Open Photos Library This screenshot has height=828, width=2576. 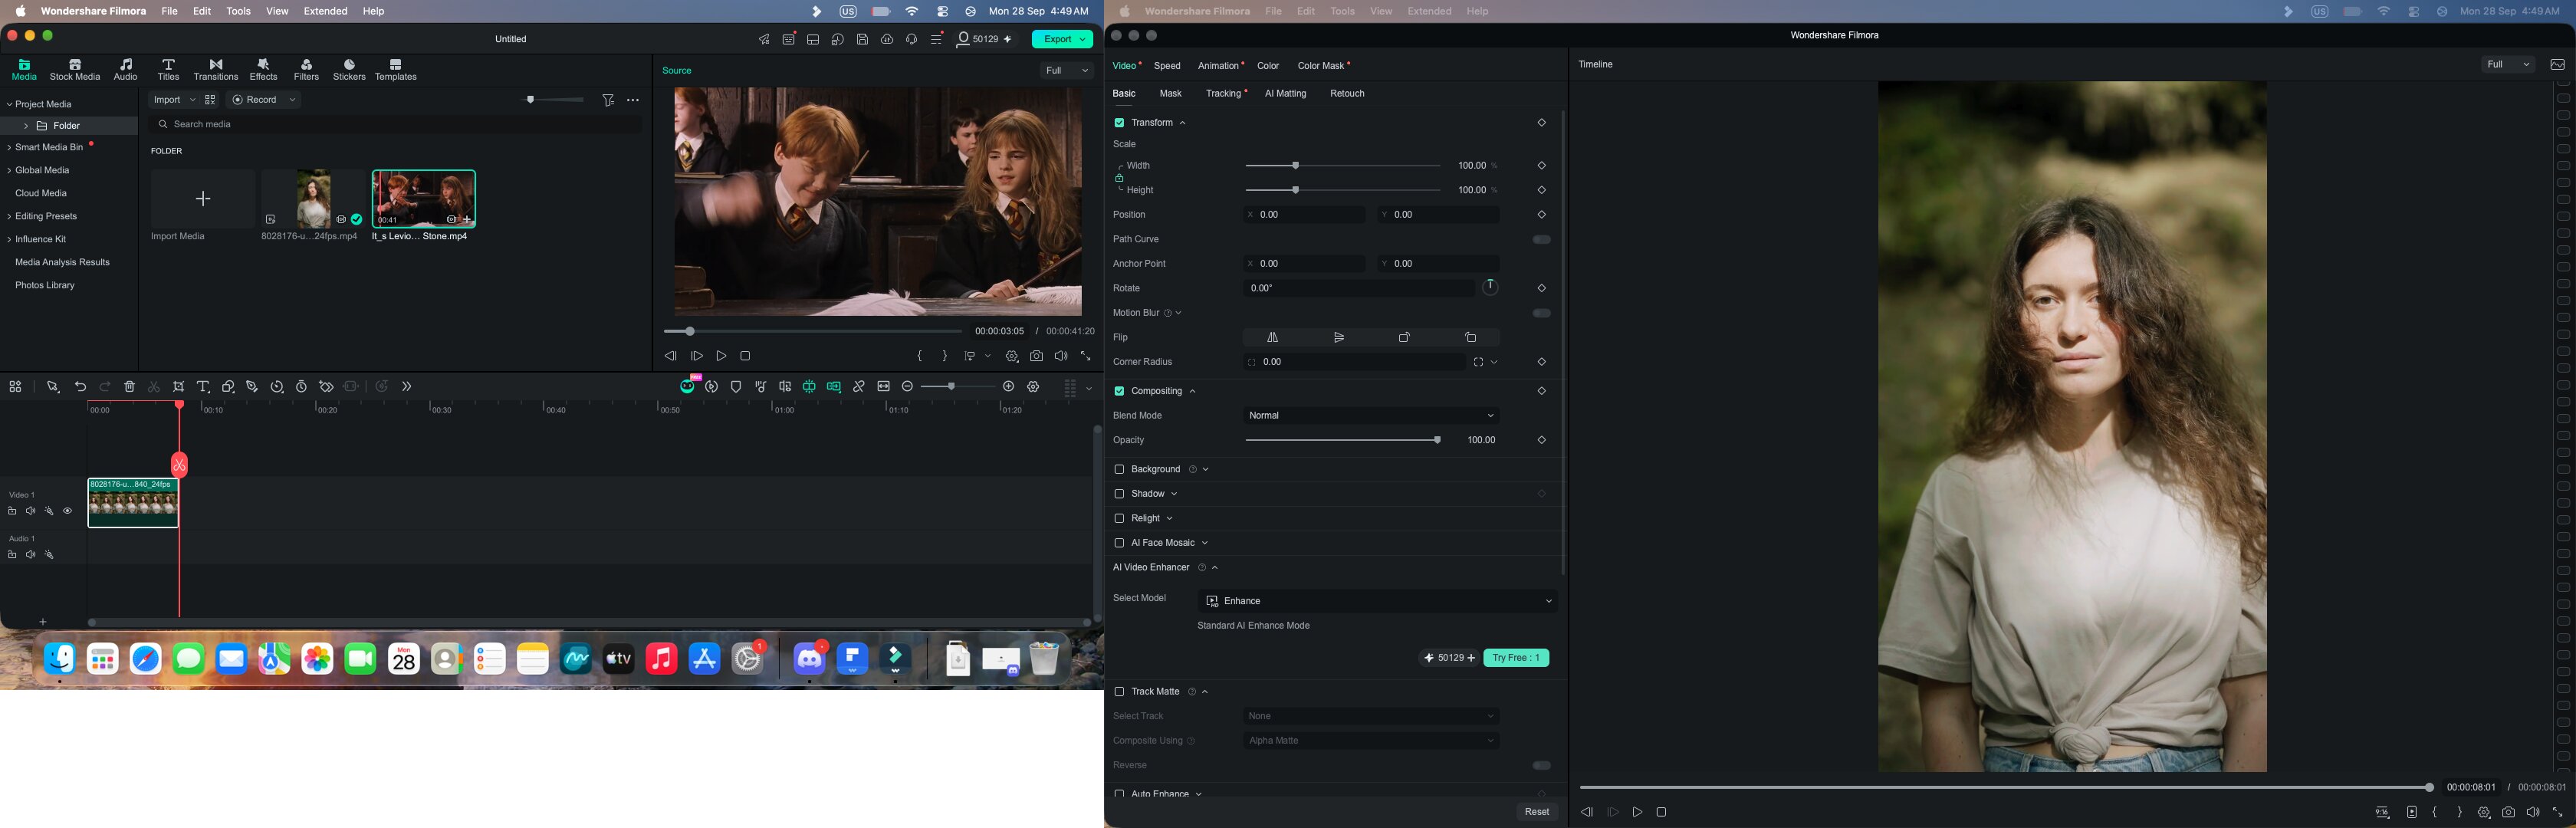pos(45,286)
